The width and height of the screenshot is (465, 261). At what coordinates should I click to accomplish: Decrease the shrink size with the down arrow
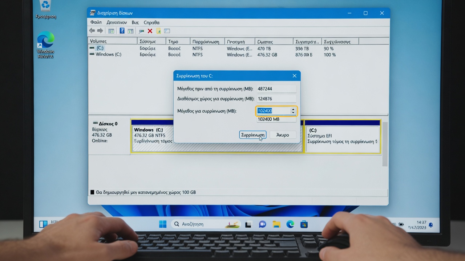point(293,113)
